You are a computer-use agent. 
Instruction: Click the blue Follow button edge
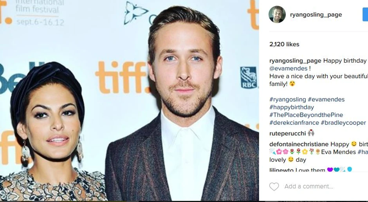point(365,14)
